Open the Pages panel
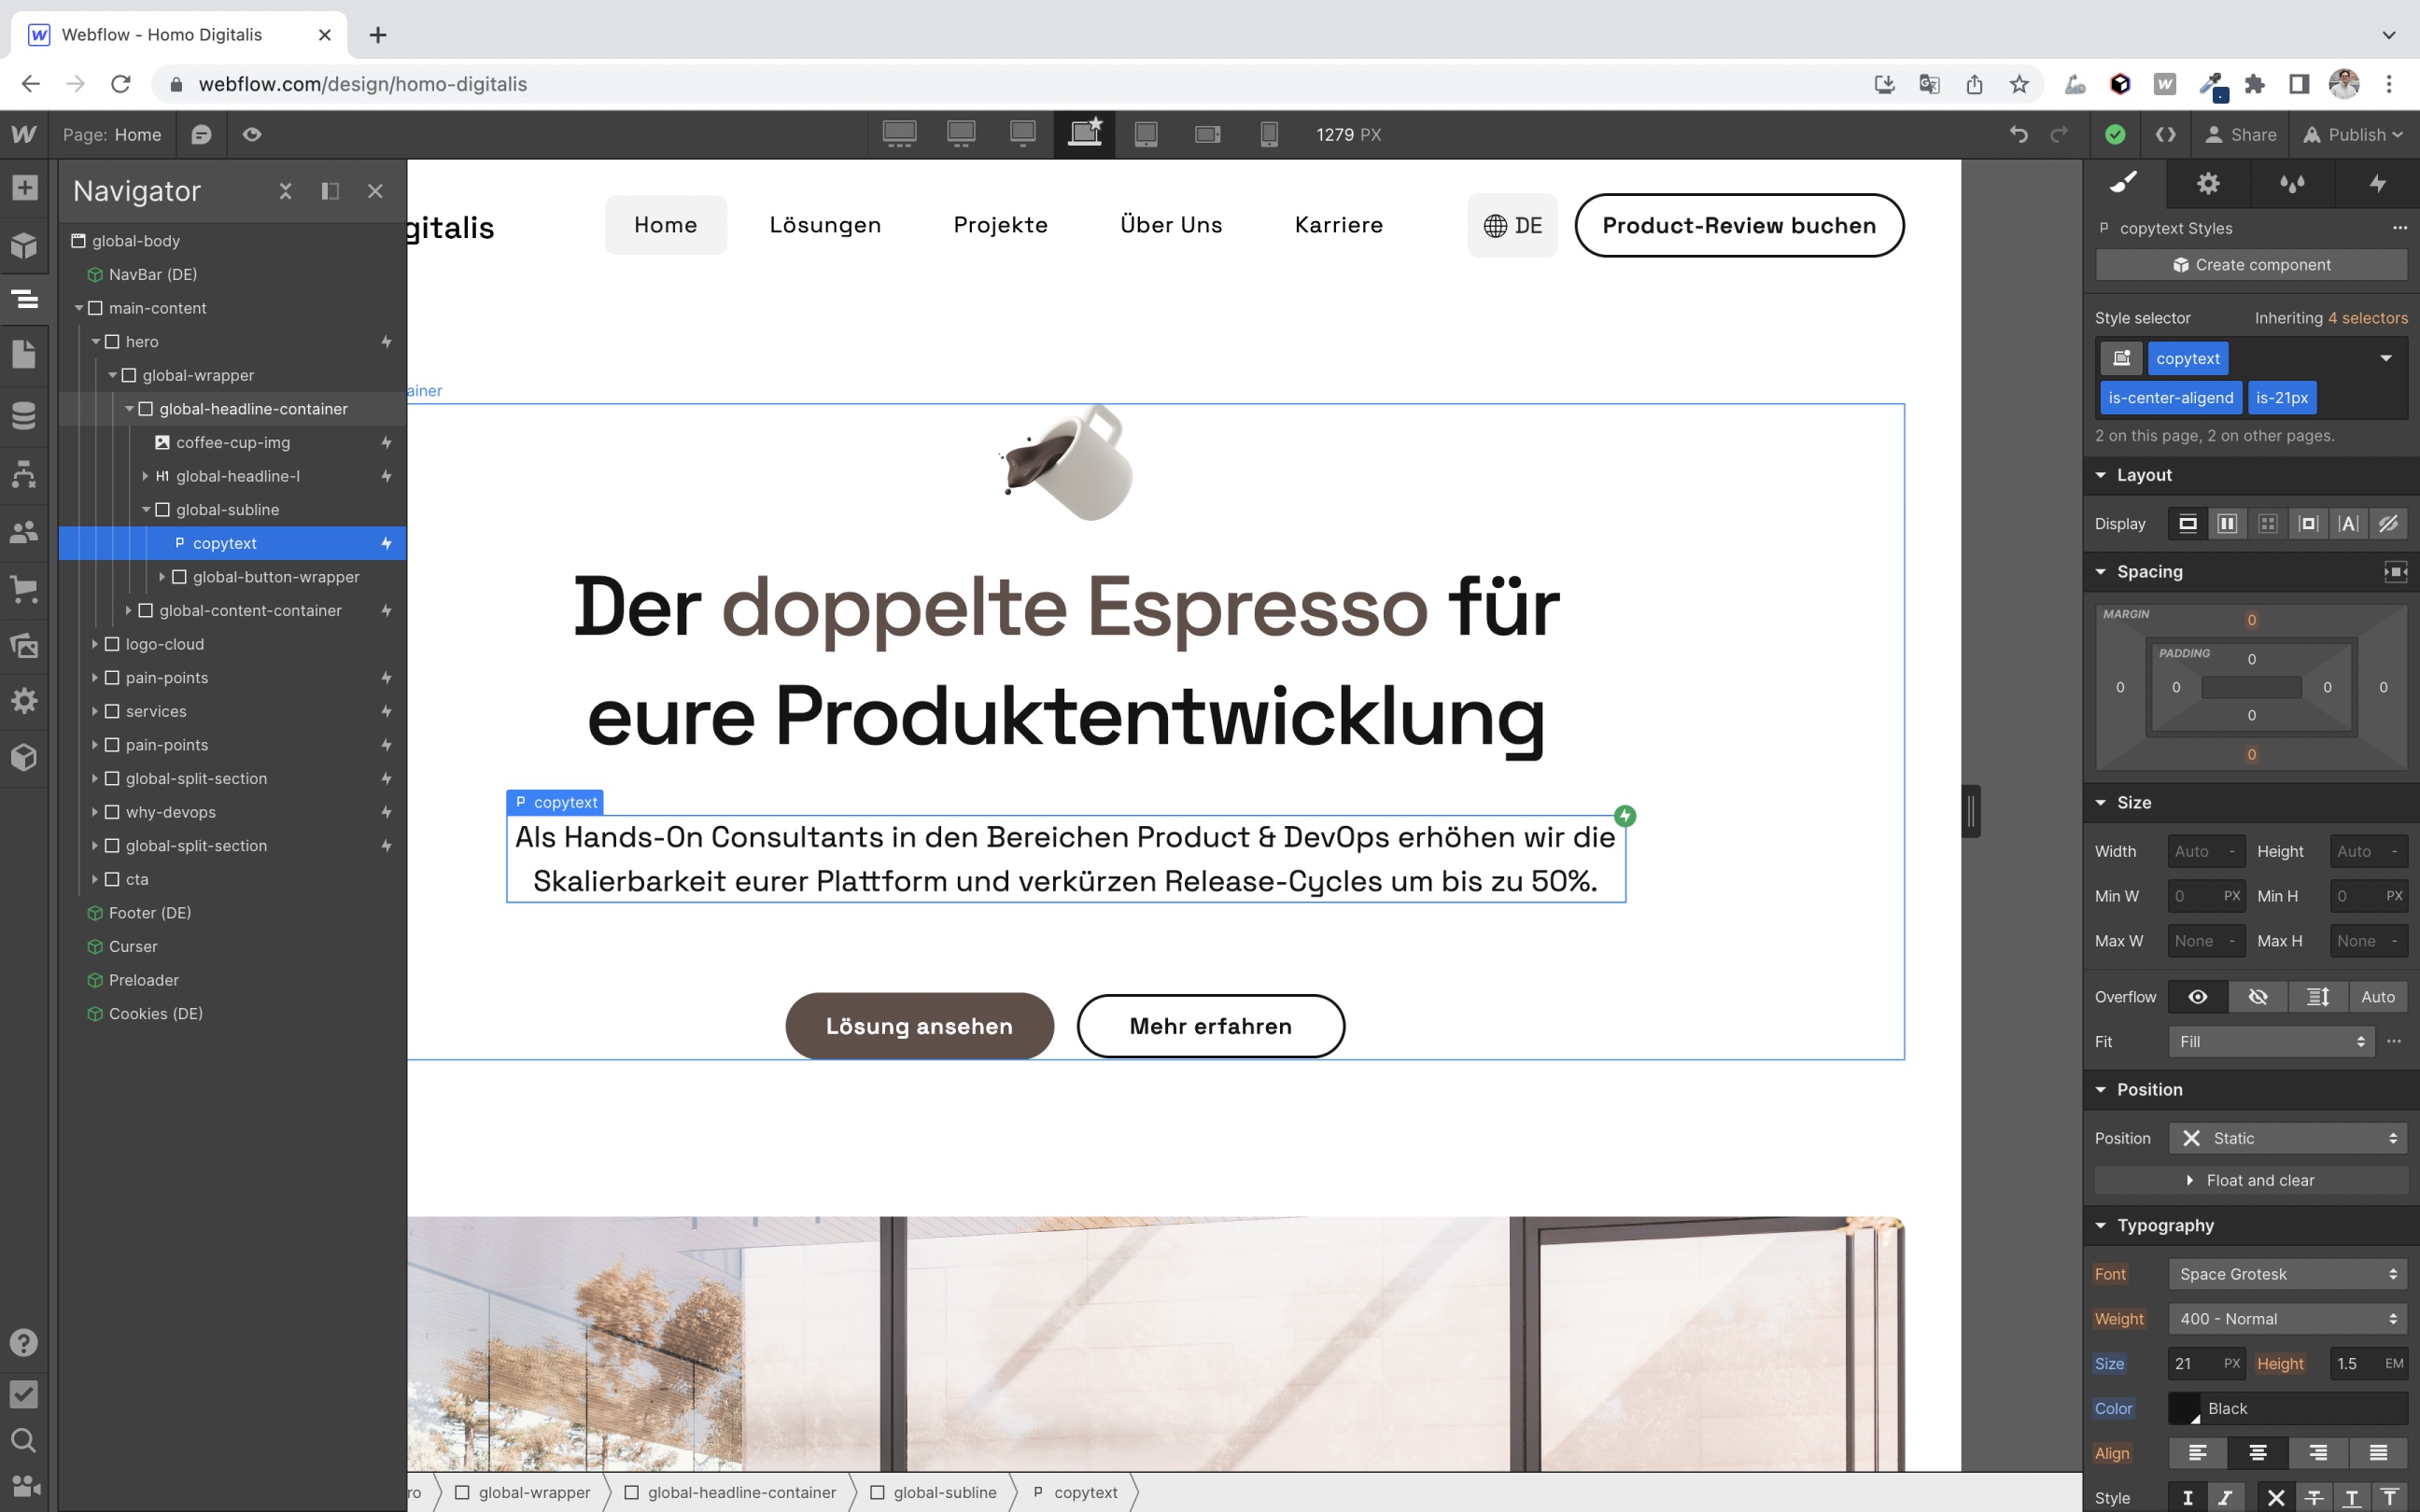 [24, 354]
